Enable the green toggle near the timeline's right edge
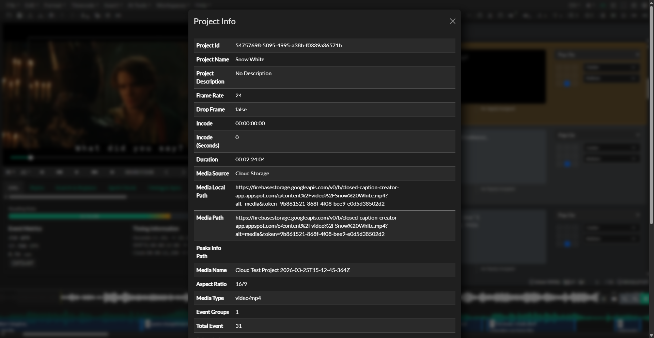654x338 pixels. coord(644,299)
